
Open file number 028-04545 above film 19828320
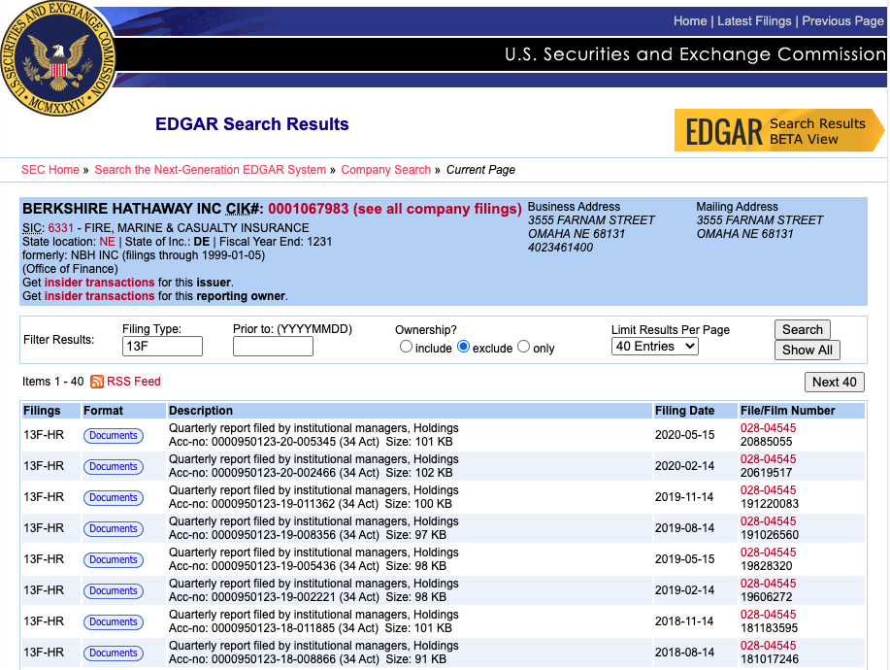[768, 553]
